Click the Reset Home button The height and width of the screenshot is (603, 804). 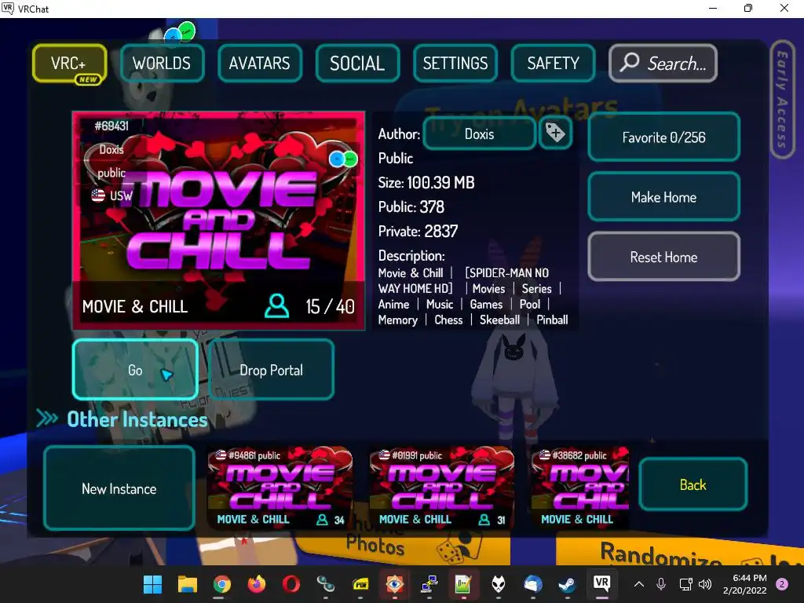[x=663, y=257]
